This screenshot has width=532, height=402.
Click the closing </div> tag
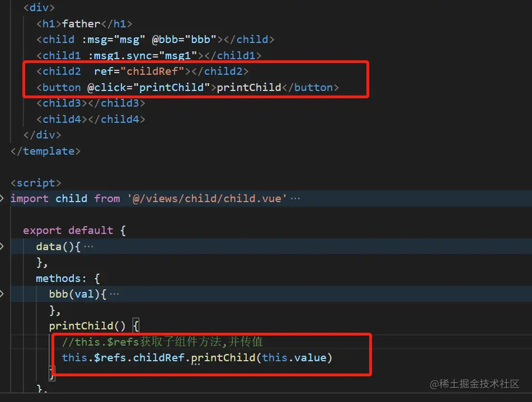coord(43,135)
